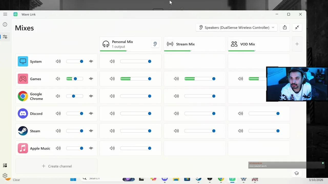328x184 pixels.
Task: Mute Discord in the VOD Mix
Action: [240, 113]
